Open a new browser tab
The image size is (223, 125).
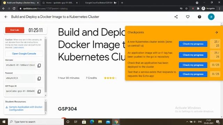tap(122, 3)
